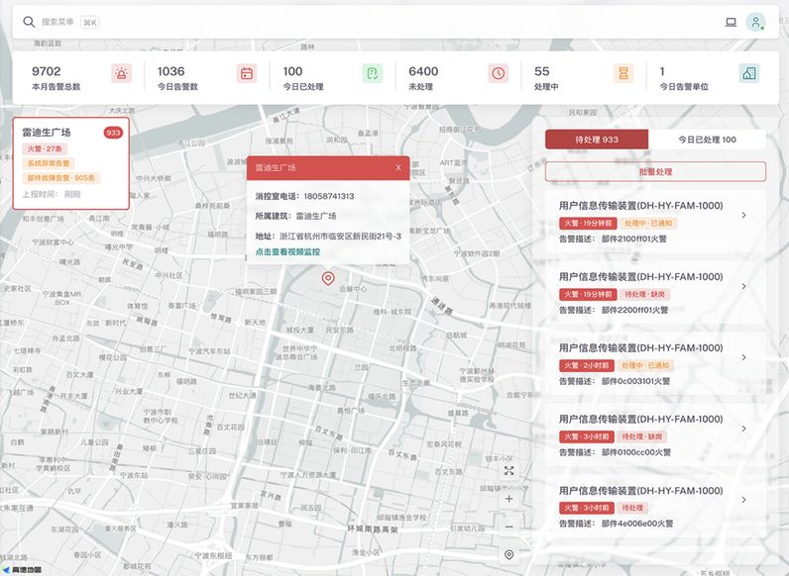789x576 pixels.
Task: Click the ⌘K shortcut badge
Action: pyautogui.click(x=89, y=22)
